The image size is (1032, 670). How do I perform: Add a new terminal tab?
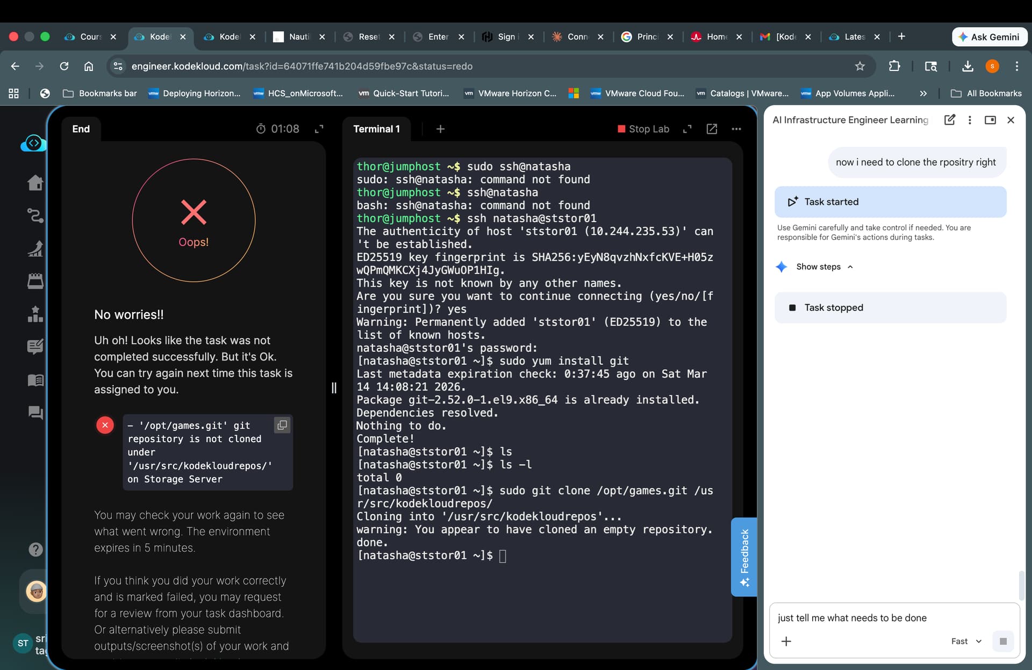click(x=440, y=129)
